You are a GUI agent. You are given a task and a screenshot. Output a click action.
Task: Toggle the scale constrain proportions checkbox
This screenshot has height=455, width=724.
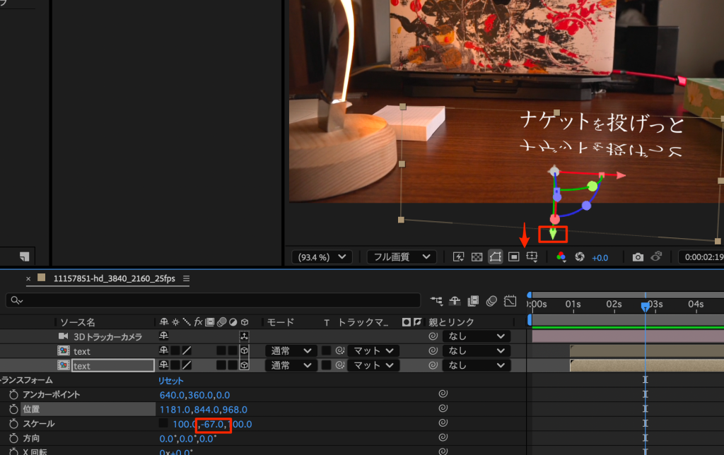coord(163,424)
